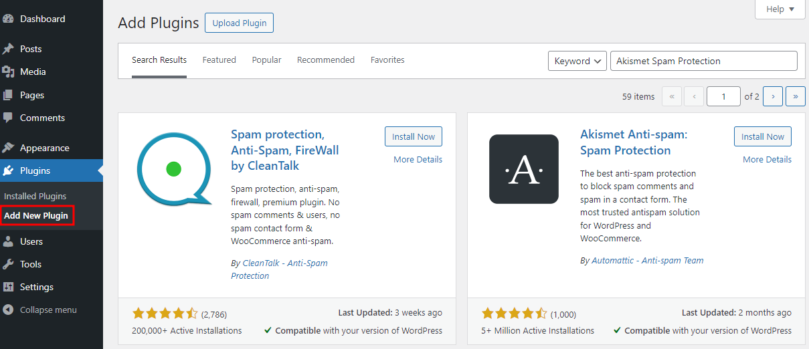Switch to the Featured tab
Viewport: 809px width, 349px height.
[219, 60]
